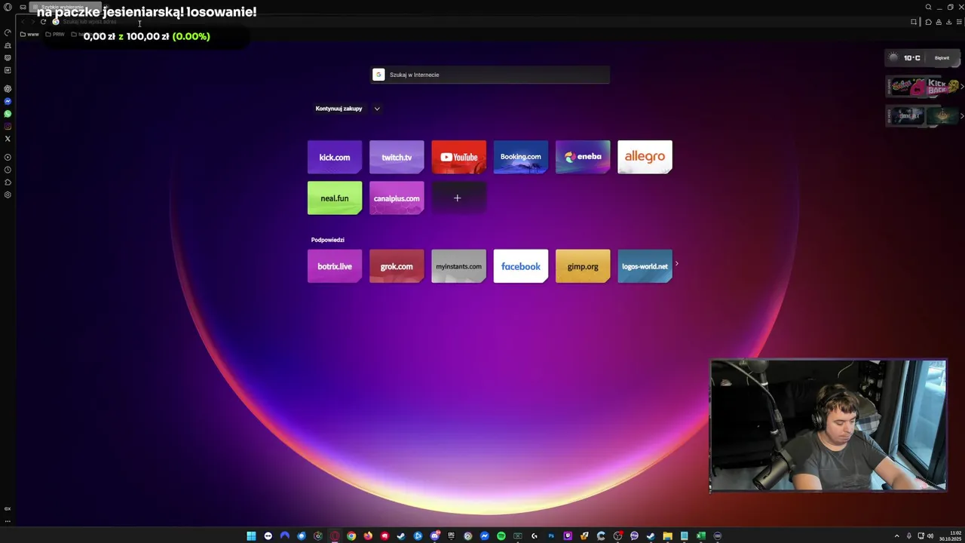Show hidden tray icons chevron

[x=896, y=536]
